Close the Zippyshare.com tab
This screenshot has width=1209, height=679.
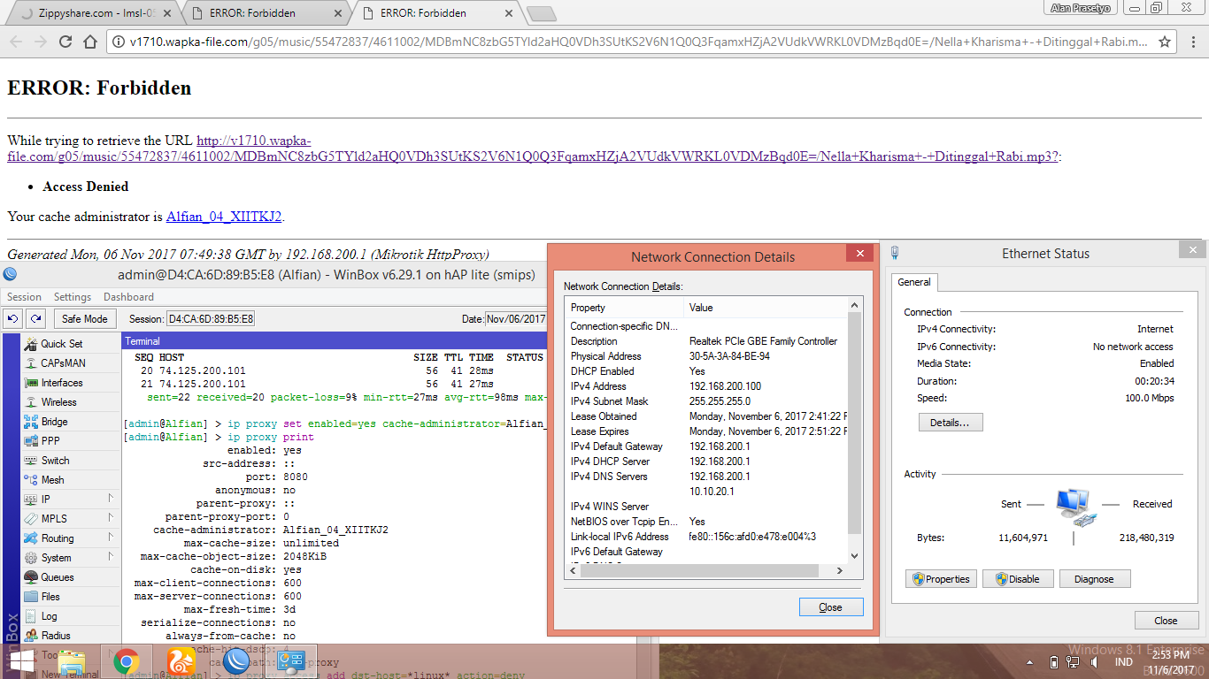click(169, 13)
